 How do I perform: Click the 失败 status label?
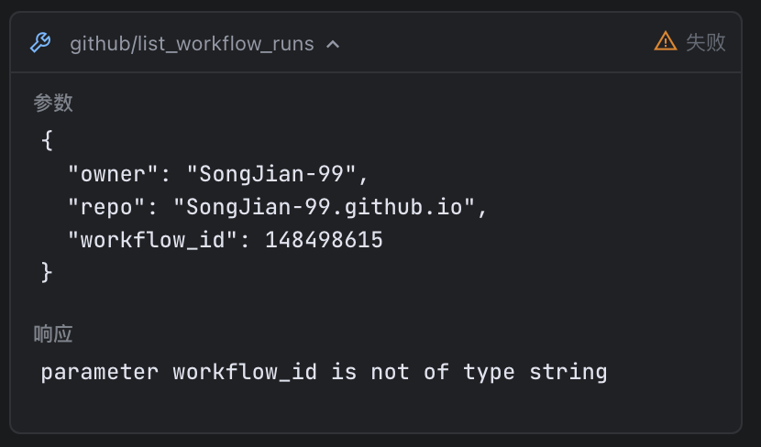pyautogui.click(x=706, y=42)
